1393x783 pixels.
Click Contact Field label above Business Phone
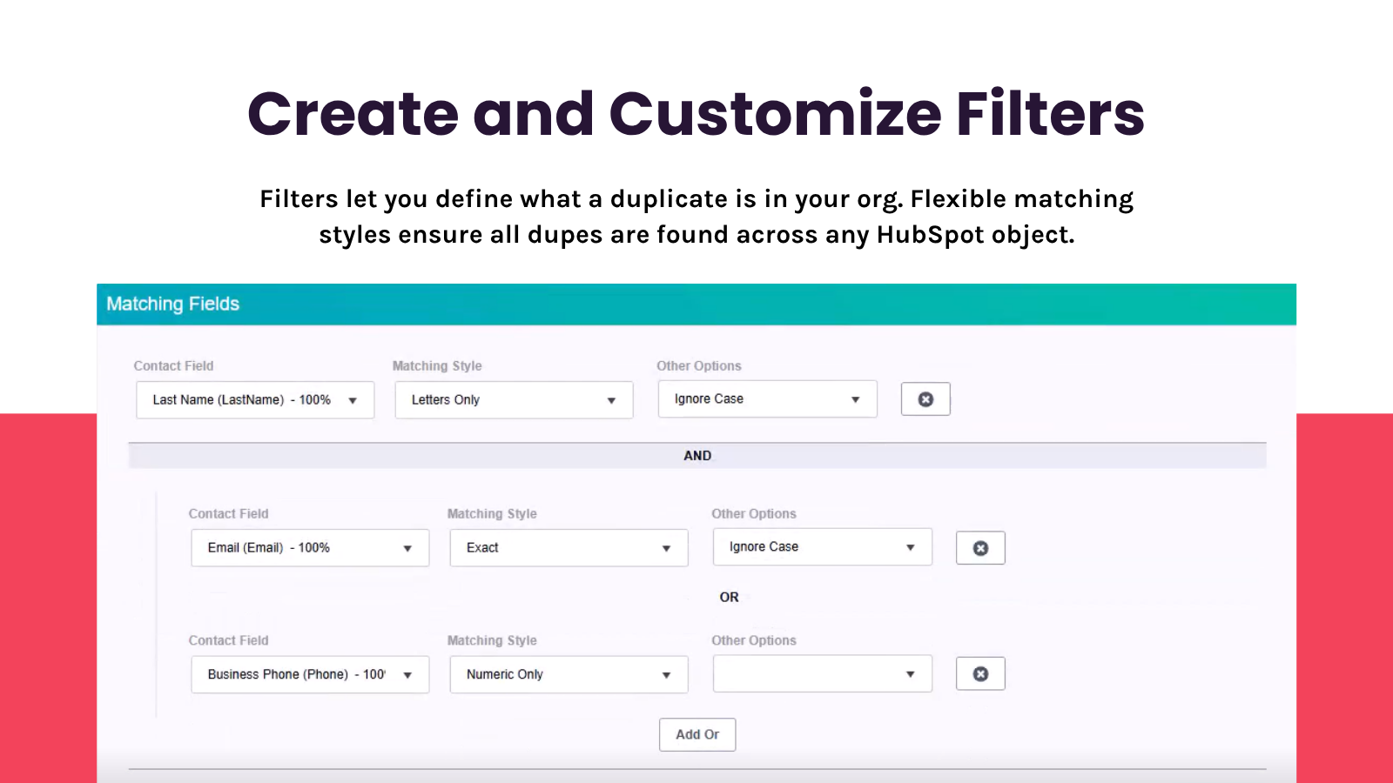point(228,640)
